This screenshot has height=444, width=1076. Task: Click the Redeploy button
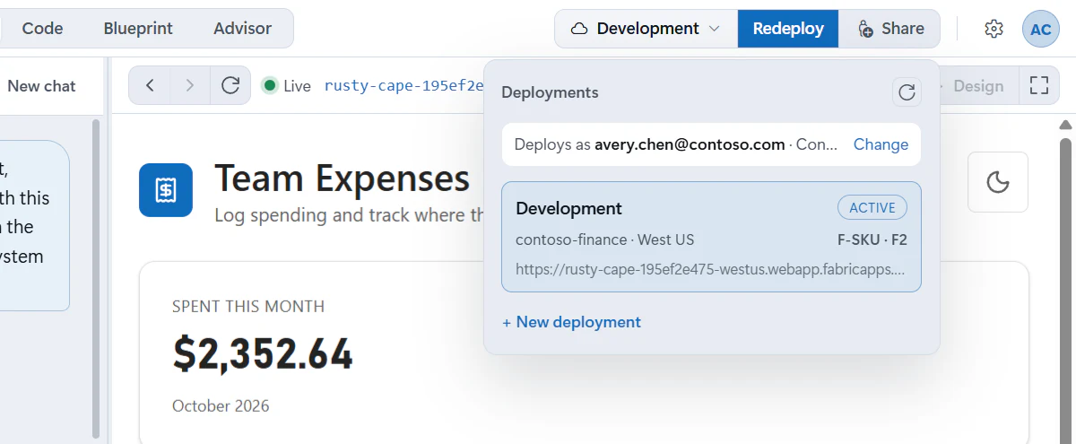coord(788,29)
